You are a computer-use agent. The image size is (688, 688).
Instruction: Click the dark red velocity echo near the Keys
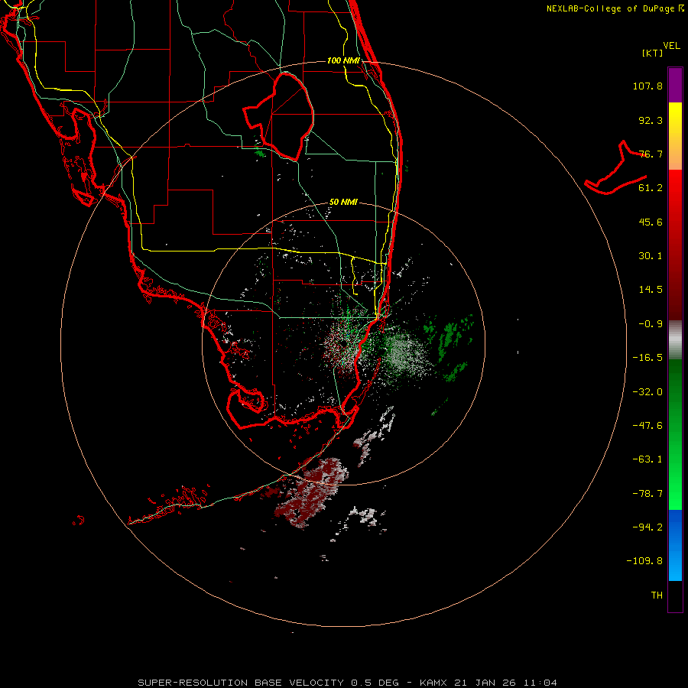(x=310, y=494)
